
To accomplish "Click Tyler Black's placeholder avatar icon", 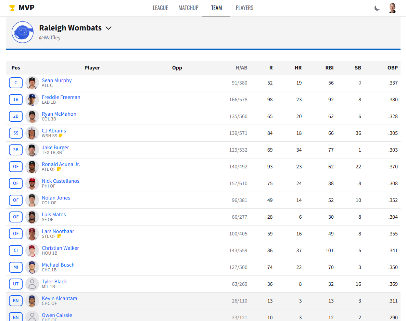I will coord(32,284).
